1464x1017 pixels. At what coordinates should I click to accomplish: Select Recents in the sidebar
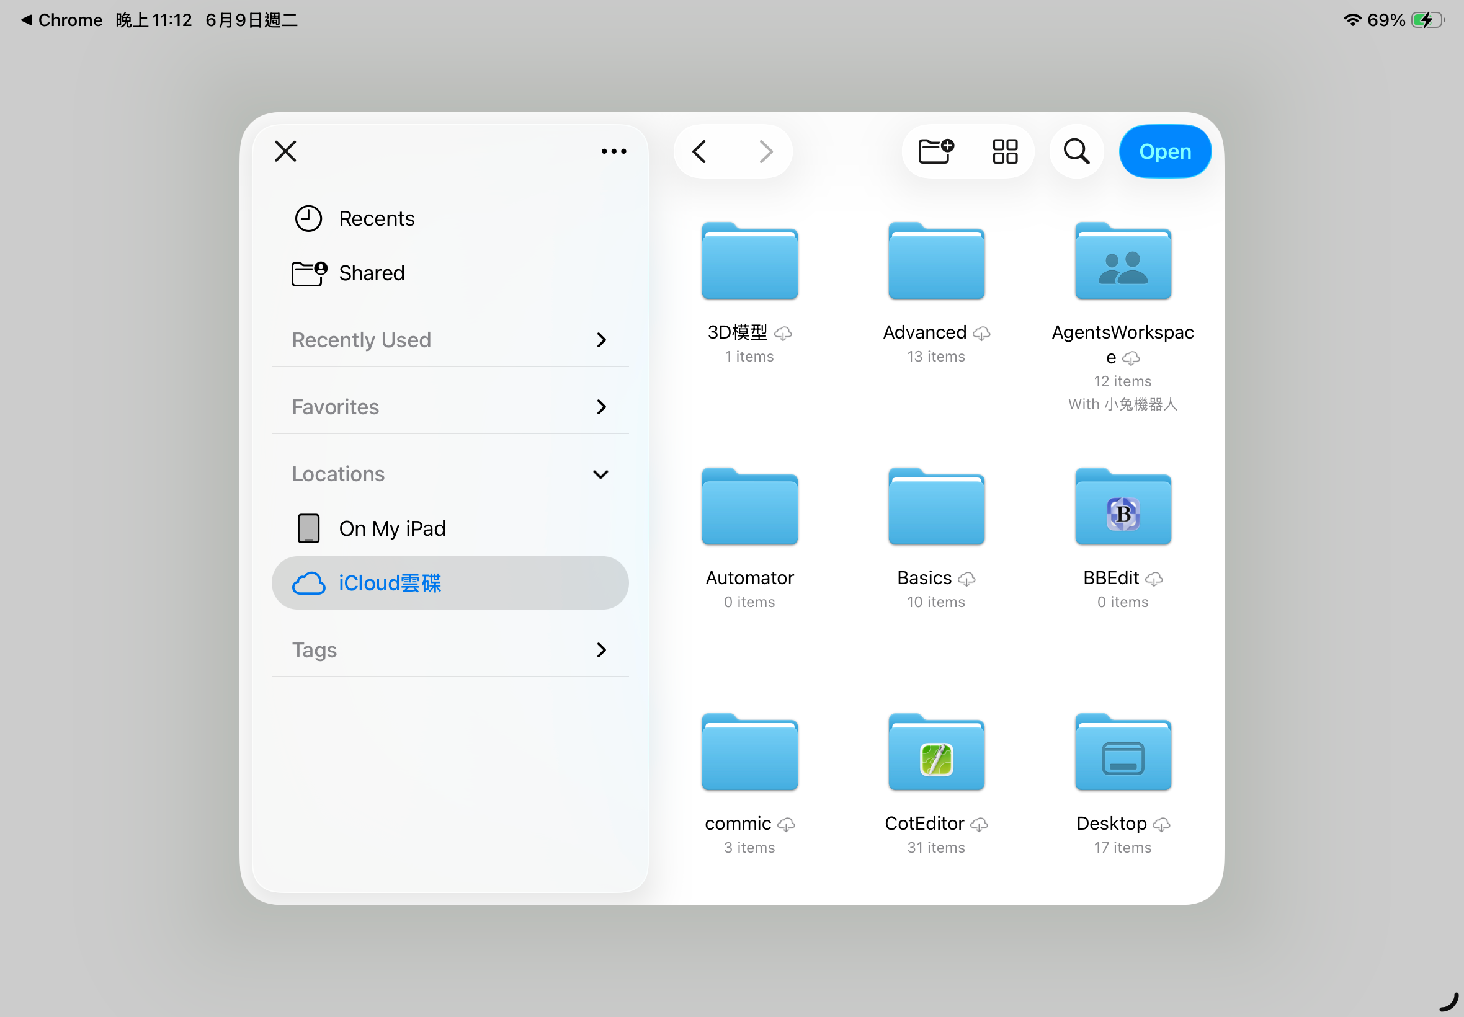pos(450,218)
